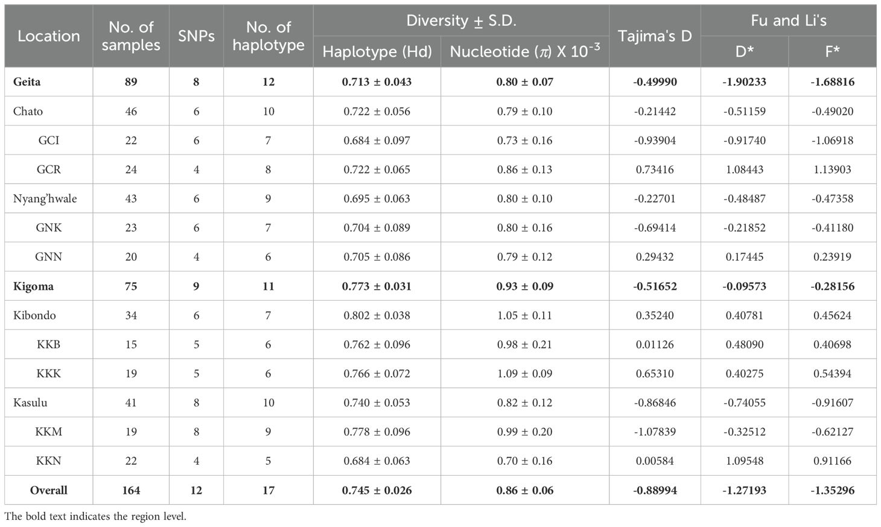Screen dimensions: 881x527
Task: Click Overall F* value -1.35296
Action: [x=833, y=490]
